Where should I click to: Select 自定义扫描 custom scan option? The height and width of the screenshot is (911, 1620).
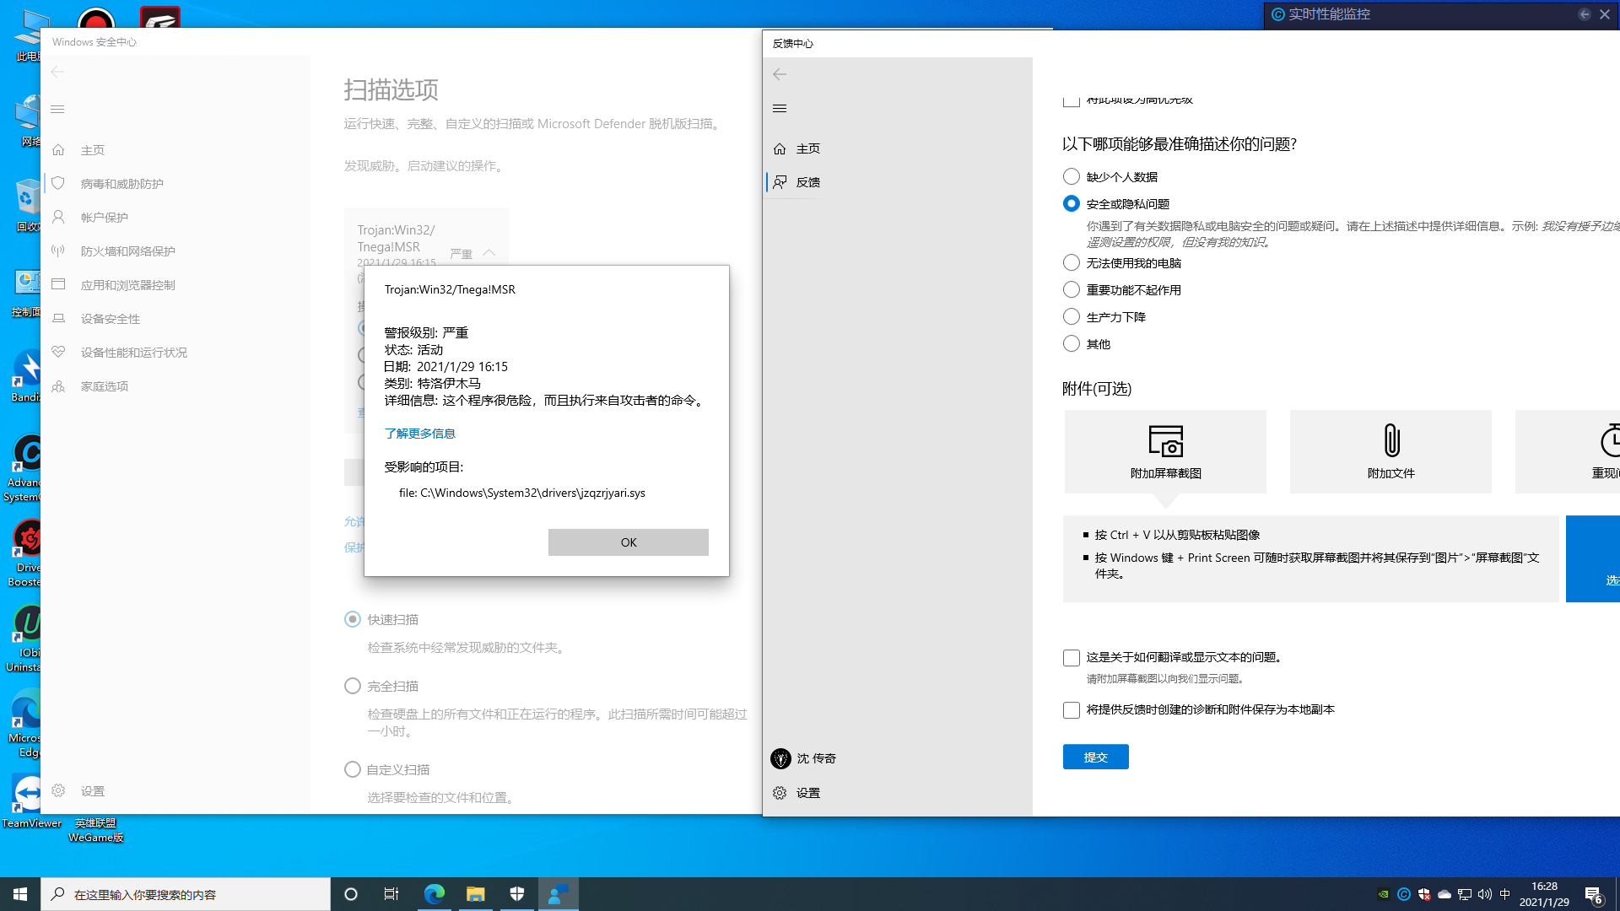[353, 769]
